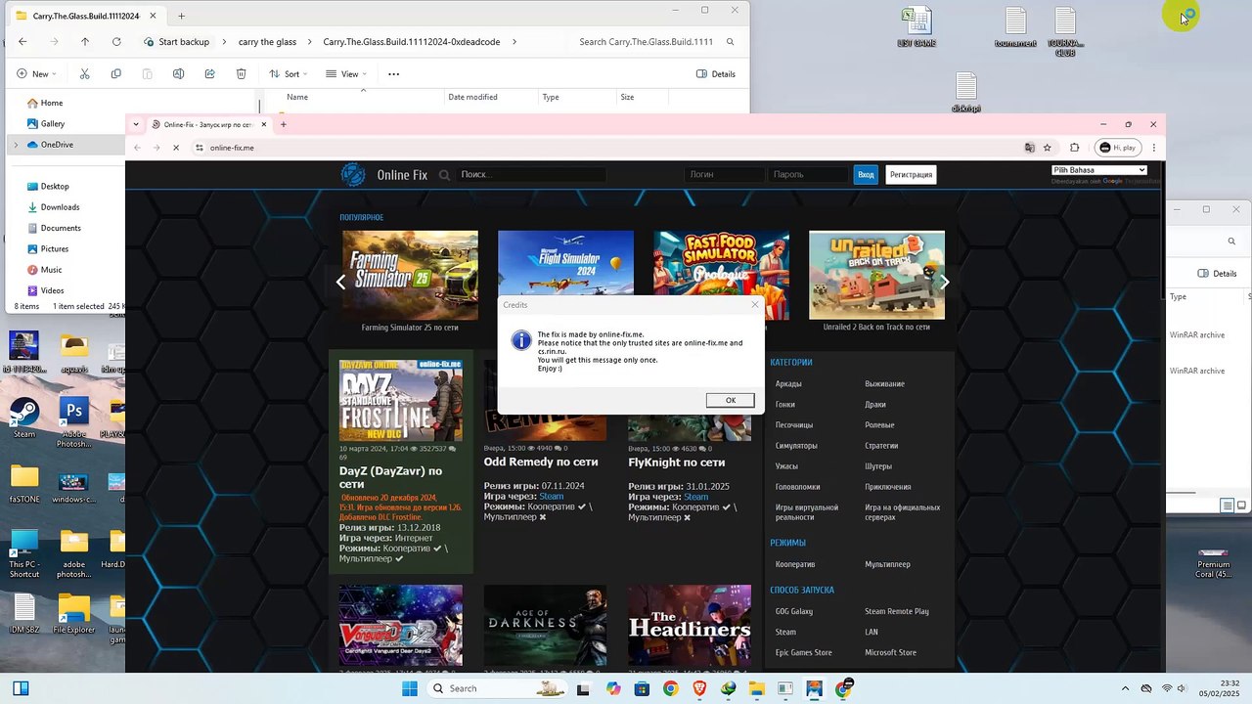Click the Delete trash icon in File Explorer
Viewport: 1252px width, 704px height.
click(x=241, y=74)
